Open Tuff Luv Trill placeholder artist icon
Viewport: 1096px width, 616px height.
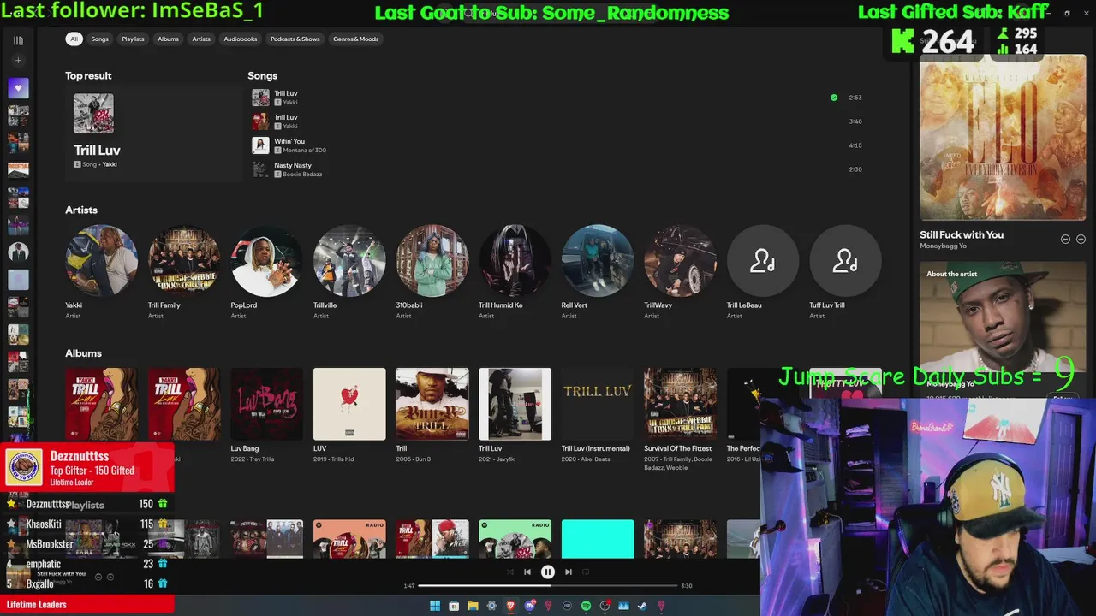tap(845, 261)
